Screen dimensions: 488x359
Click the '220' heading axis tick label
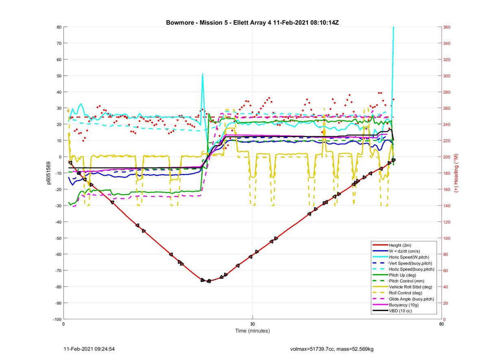[447, 141]
